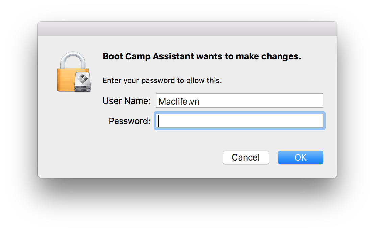375x232 pixels.
Task: Select the Maclife.vn username text
Action: click(x=178, y=101)
